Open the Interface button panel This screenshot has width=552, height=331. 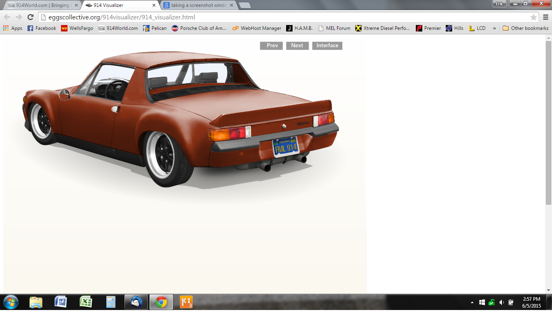[x=327, y=46]
